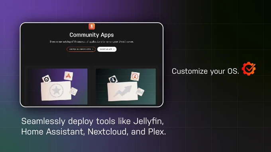Click the Browse Community Apps button

81,49
